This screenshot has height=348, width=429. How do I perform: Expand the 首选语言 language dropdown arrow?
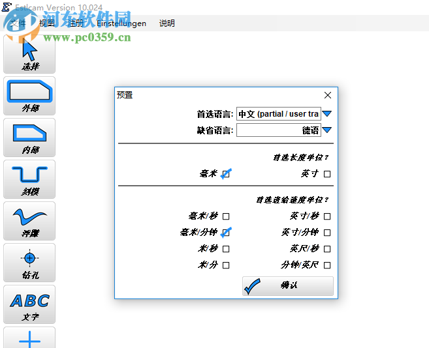pos(327,113)
